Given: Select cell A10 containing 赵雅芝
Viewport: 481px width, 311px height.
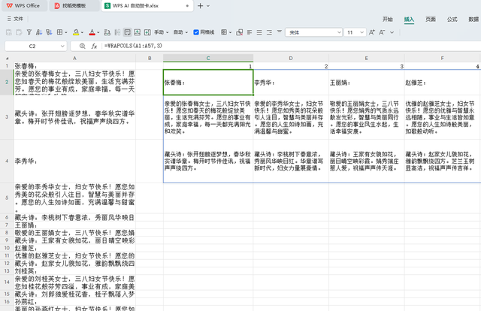Looking at the screenshot, I should click(x=74, y=248).
